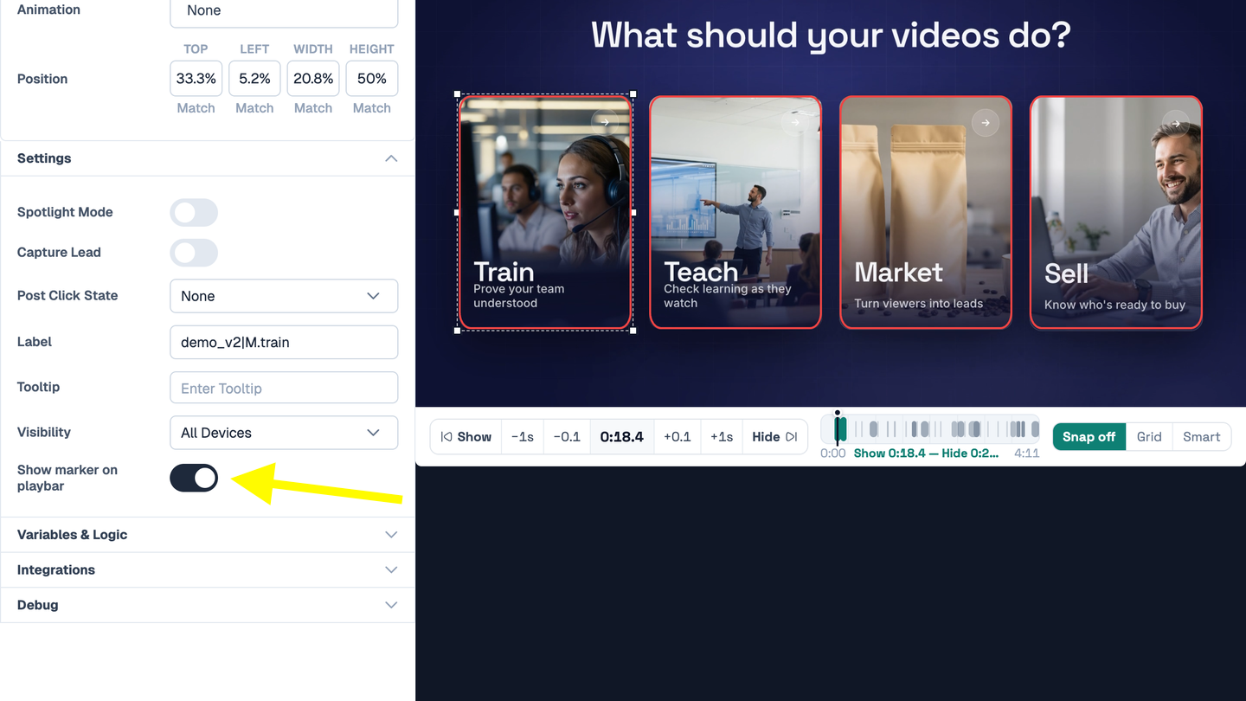This screenshot has width=1246, height=701.
Task: Select the Sell card on canvas
Action: point(1116,212)
